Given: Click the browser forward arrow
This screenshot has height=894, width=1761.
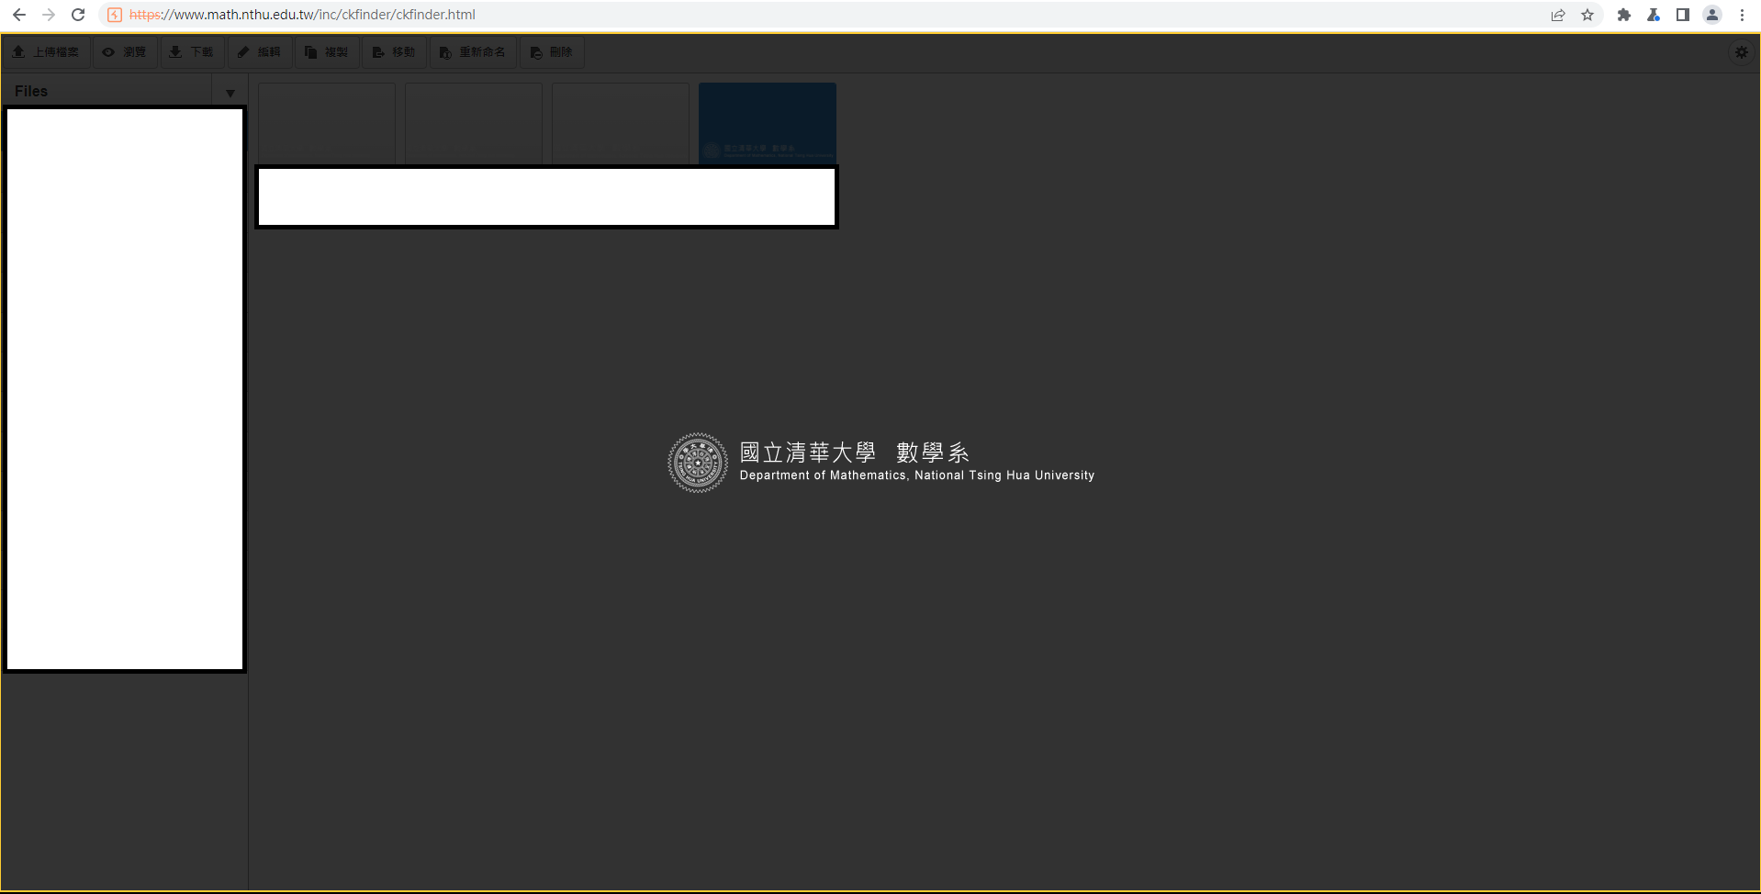Looking at the screenshot, I should [49, 15].
